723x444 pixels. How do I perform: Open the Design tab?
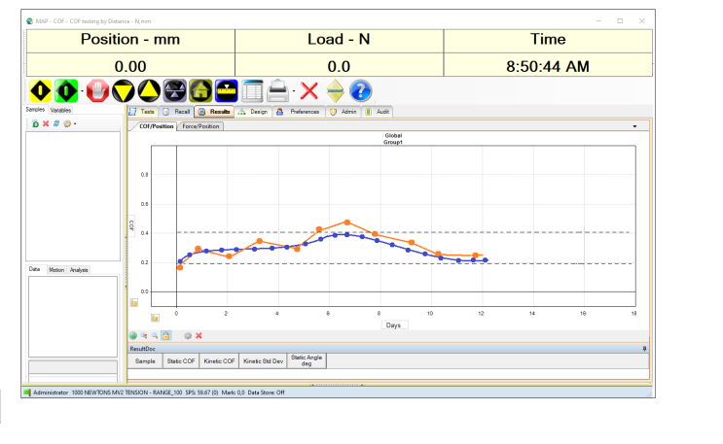253,112
